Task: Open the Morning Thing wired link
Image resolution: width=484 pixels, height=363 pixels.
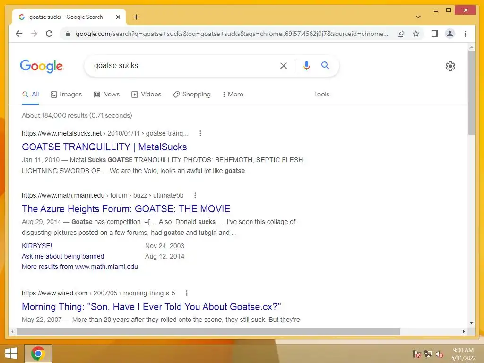Action: point(151,307)
